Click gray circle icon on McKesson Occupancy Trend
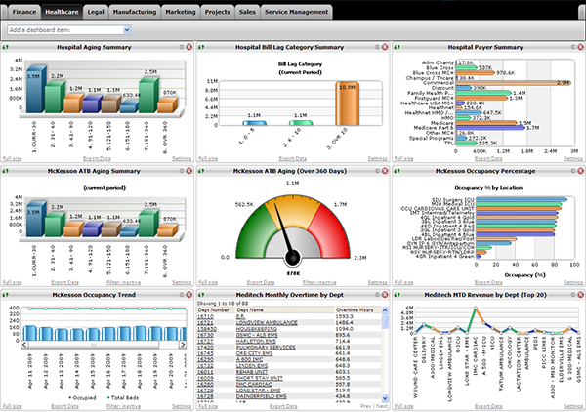This screenshot has width=586, height=412. 182,295
